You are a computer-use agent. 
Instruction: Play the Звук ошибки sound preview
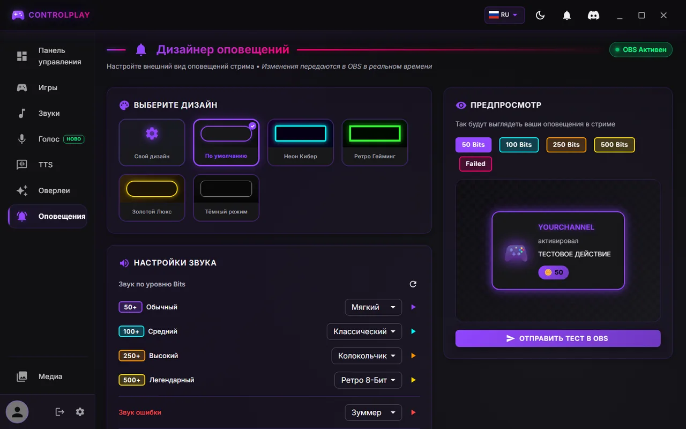pos(413,412)
